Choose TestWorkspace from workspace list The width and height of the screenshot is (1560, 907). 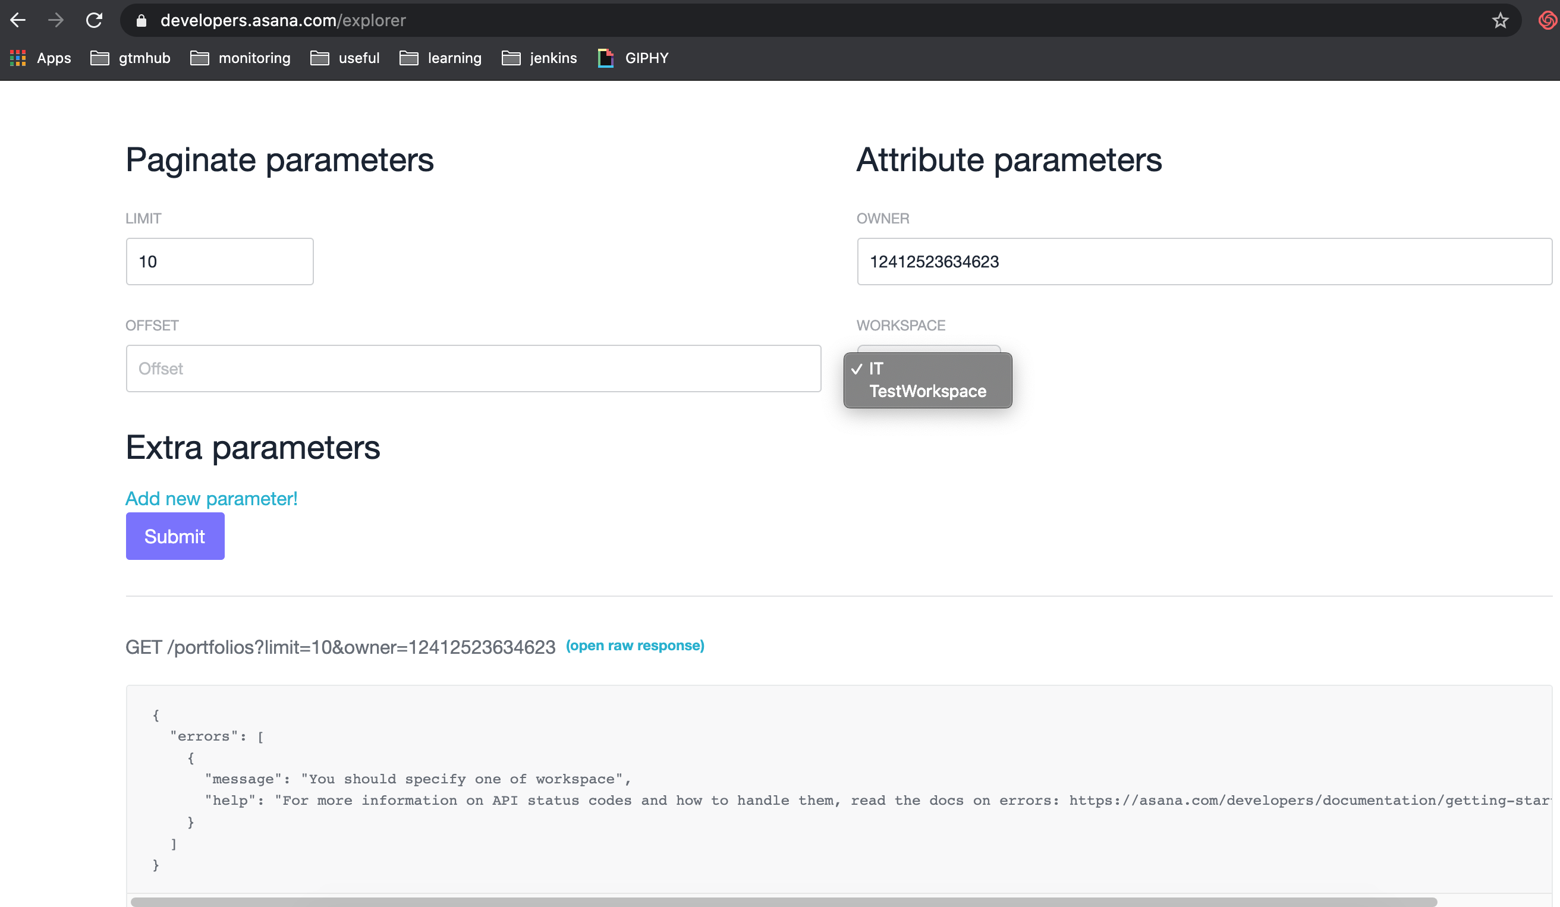[x=927, y=392]
